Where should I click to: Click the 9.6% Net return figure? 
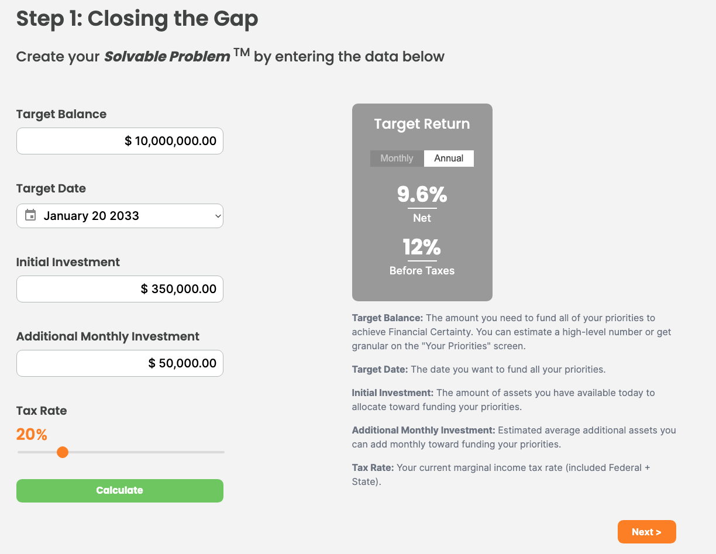[x=422, y=195]
